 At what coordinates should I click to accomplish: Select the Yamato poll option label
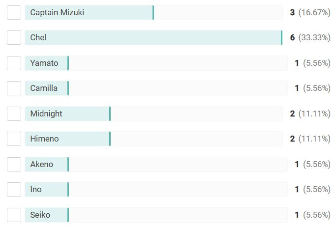pos(44,63)
